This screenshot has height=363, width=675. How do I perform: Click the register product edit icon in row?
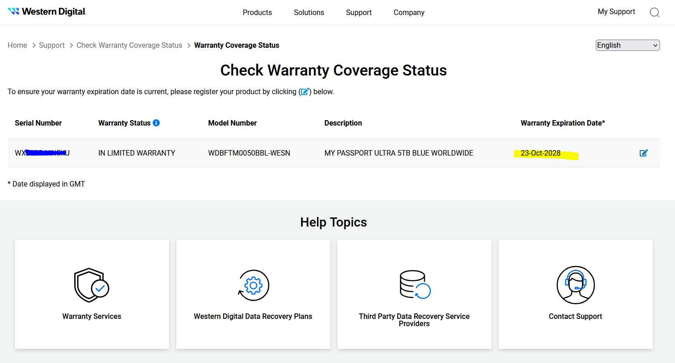pos(644,153)
